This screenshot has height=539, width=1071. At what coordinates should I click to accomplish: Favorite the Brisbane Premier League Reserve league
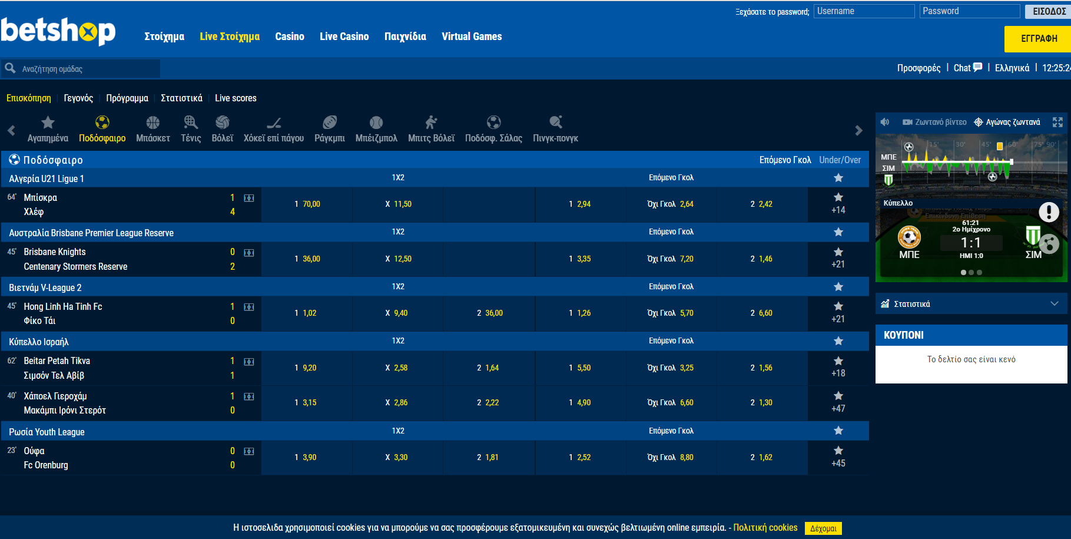[x=838, y=232]
